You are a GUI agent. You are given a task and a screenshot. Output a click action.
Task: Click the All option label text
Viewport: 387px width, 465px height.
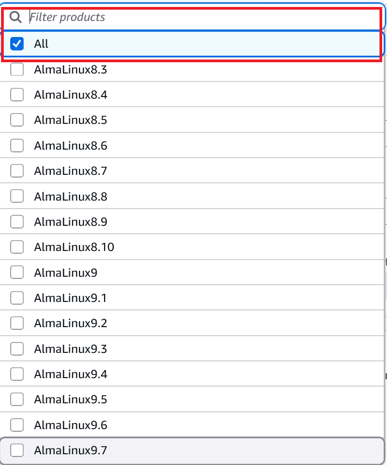click(x=41, y=44)
